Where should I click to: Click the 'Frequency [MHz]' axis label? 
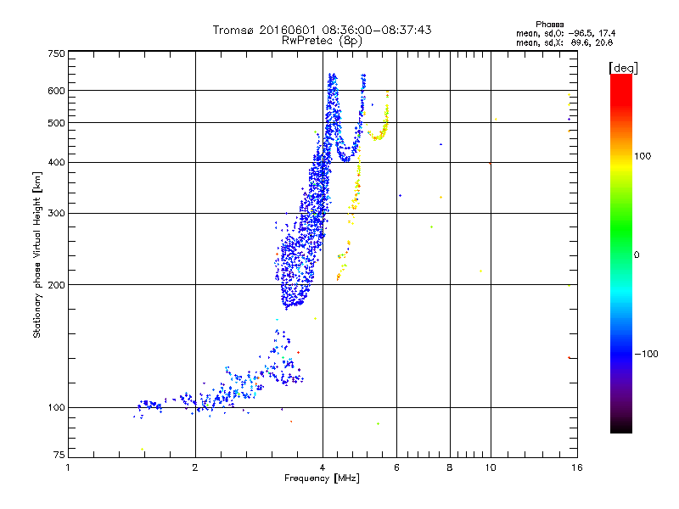coord(322,478)
